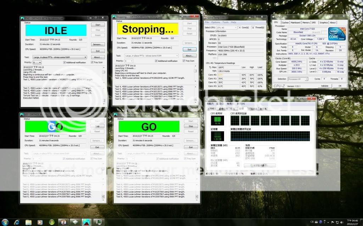363x226 pixels.
Task: Click Stop button in CPU #0 GO window
Action: click(x=191, y=126)
